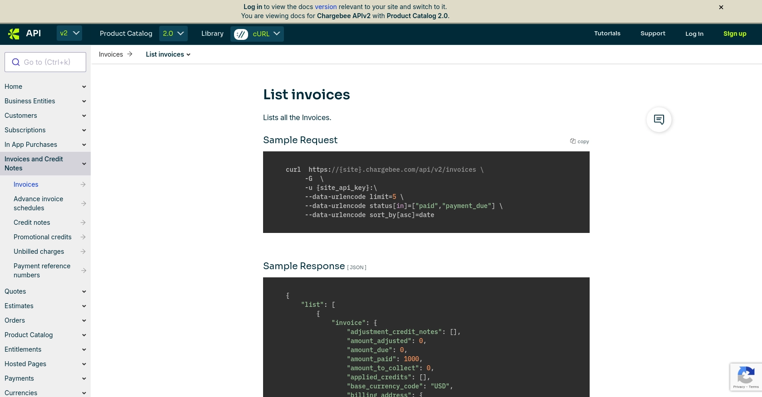
Task: Click arrow icon next to Invoices sidebar item
Action: [x=83, y=184]
